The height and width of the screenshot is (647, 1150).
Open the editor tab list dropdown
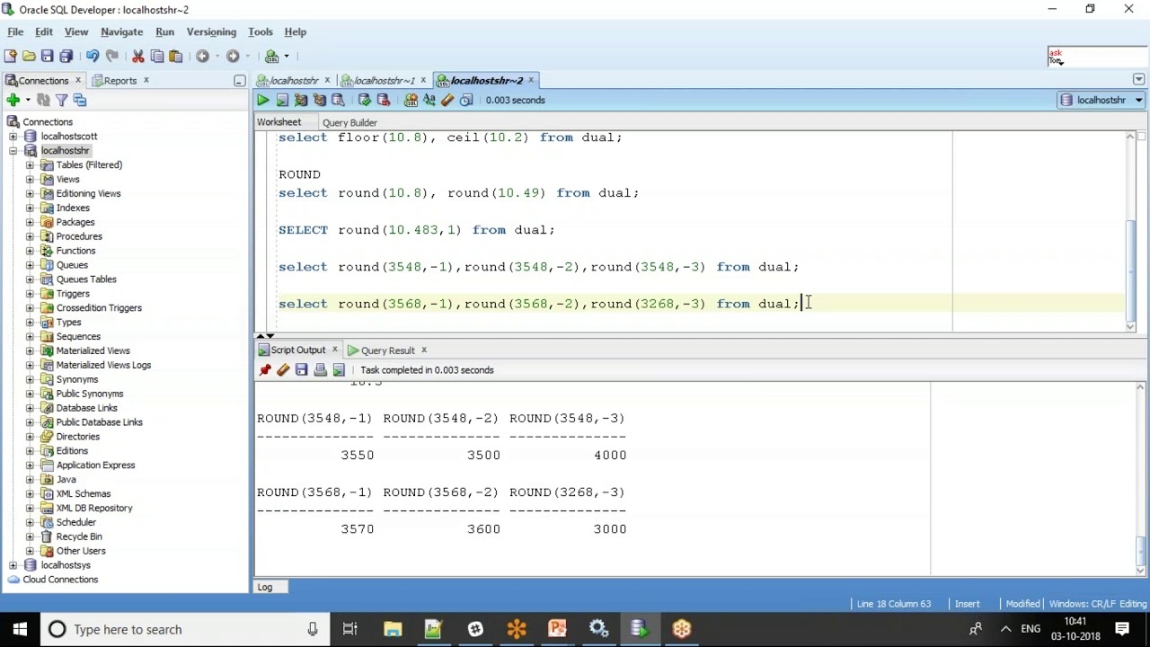1139,80
